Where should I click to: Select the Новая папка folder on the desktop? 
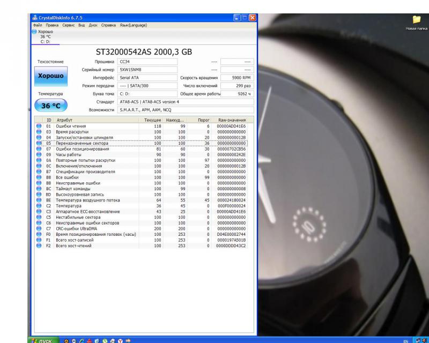pyautogui.click(x=416, y=23)
